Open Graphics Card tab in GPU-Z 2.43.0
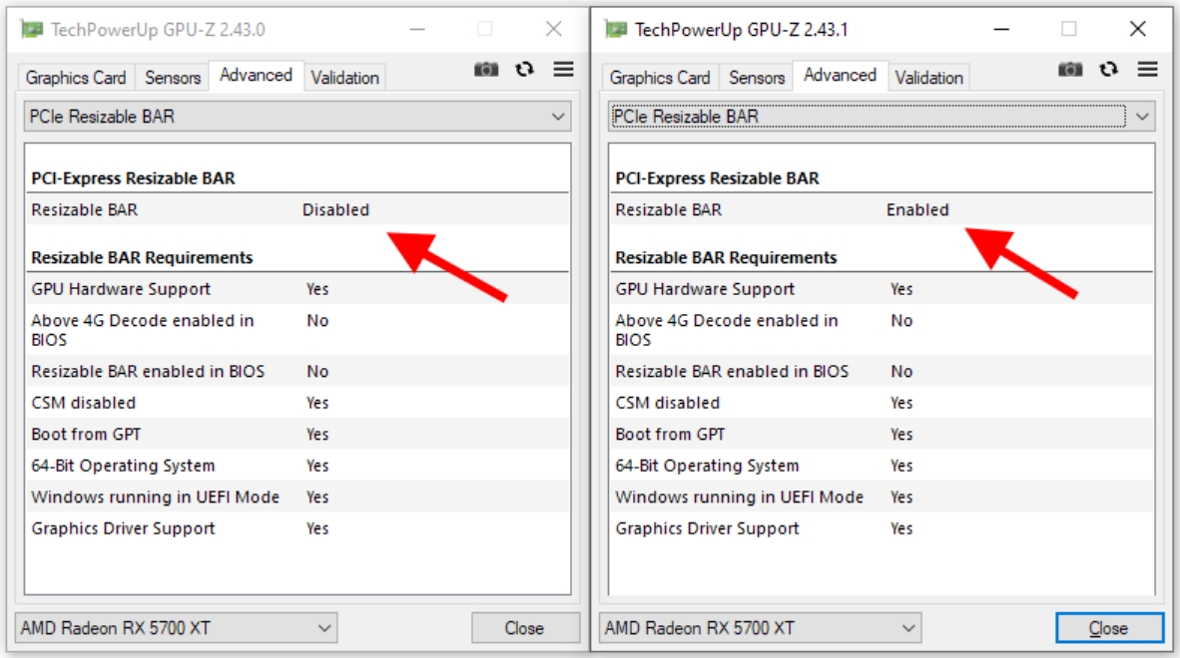Viewport: 1180px width, 658px height. click(75, 78)
